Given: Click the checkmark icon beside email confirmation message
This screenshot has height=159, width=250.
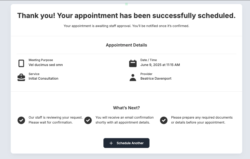Looking at the screenshot, I should pos(88,120).
